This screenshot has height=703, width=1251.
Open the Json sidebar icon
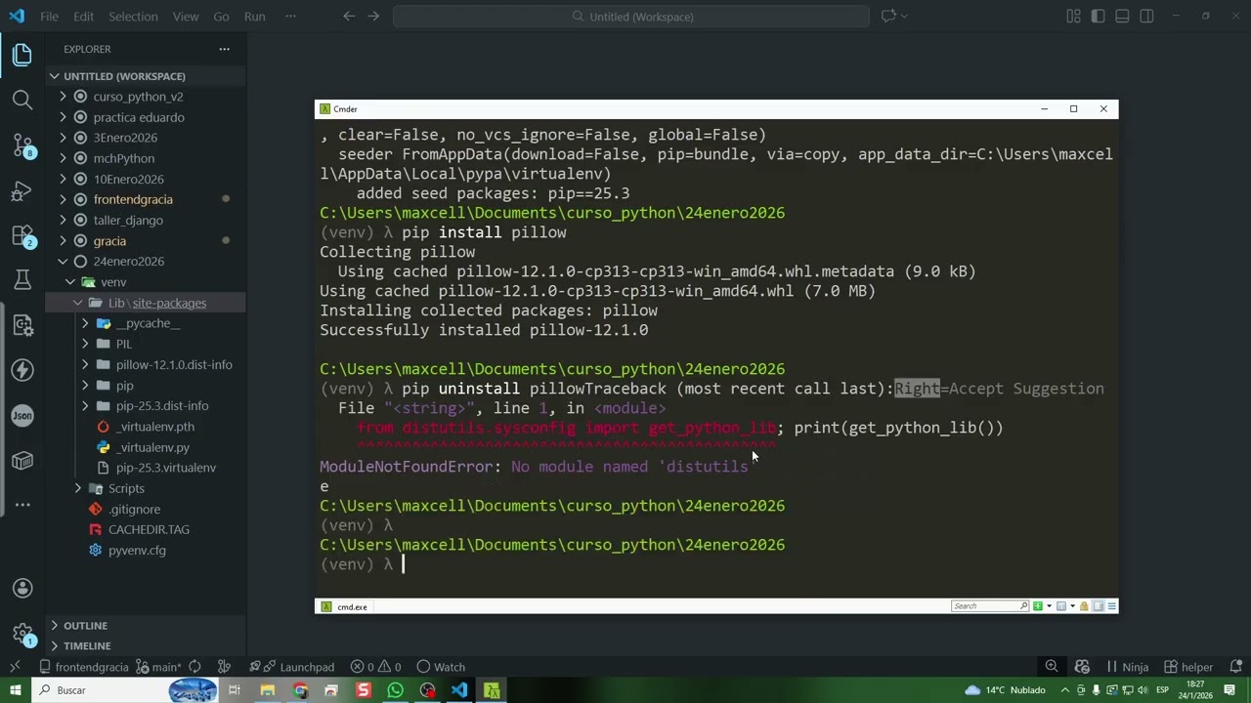tap(22, 415)
